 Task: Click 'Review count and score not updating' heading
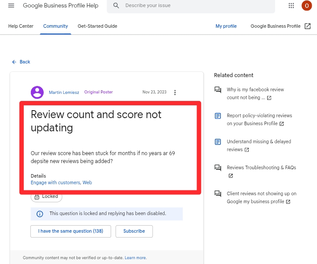96,121
